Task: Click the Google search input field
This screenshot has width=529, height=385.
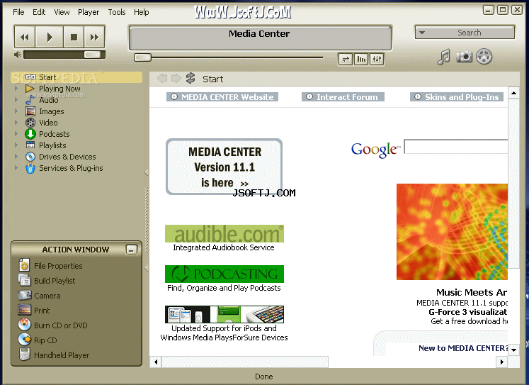Action: (x=456, y=147)
